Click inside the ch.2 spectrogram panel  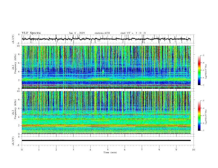(106, 113)
